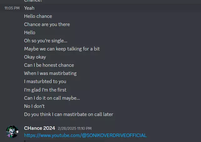
Task: Click the Joker avatar of CHance 2024
Action: (12, 132)
